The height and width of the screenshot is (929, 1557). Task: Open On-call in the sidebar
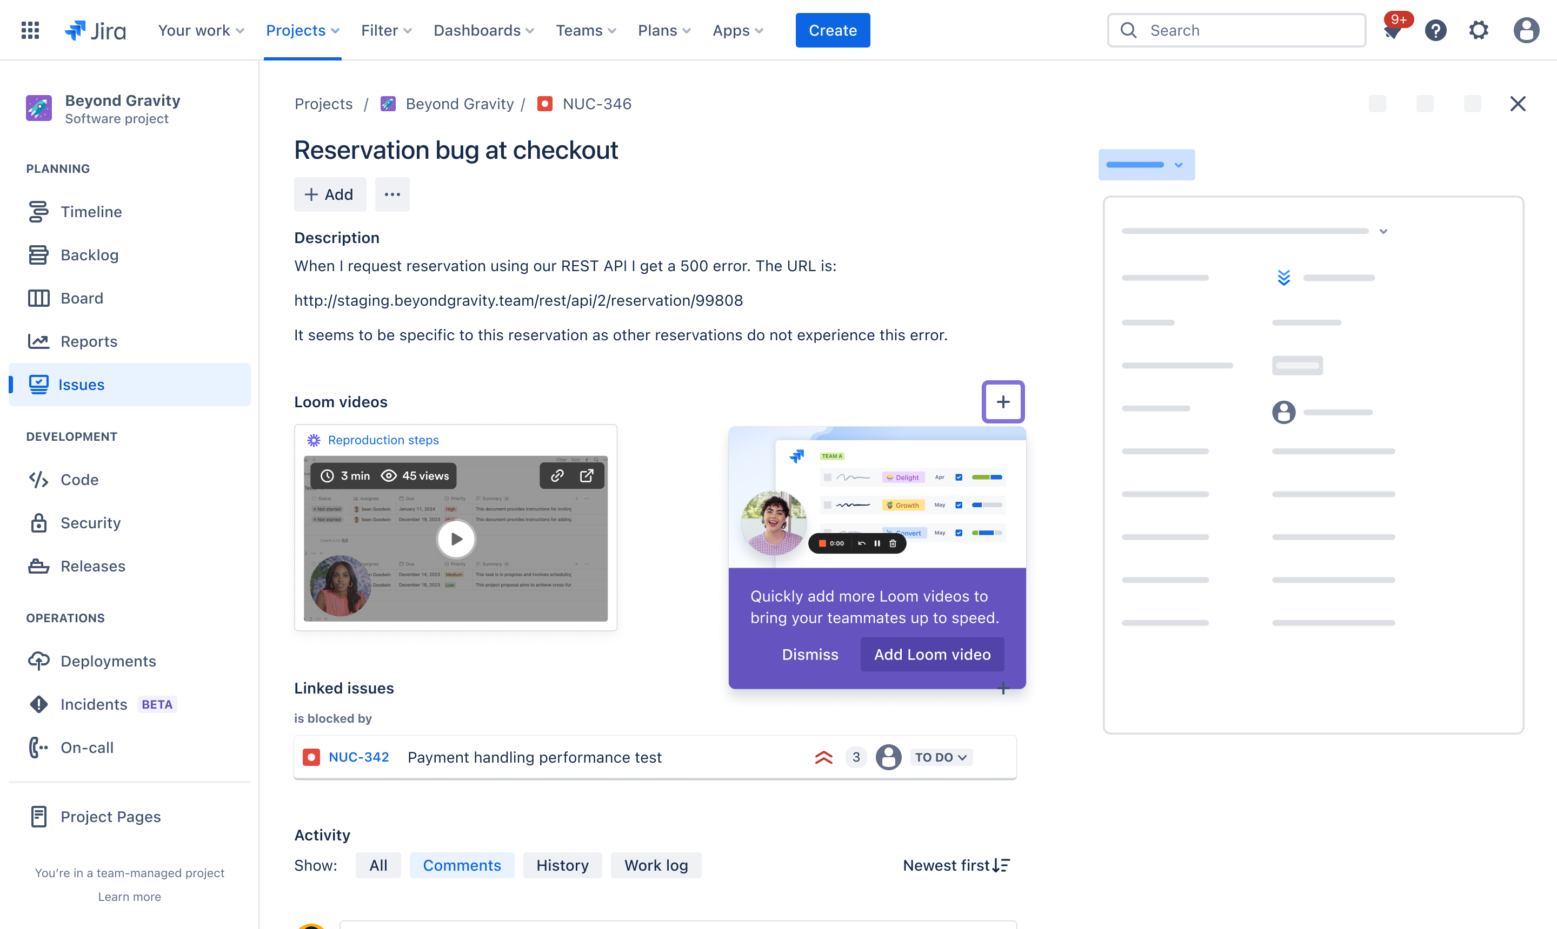pos(130,748)
